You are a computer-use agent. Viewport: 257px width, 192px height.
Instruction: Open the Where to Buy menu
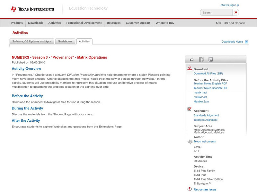pyautogui.click(x=165, y=23)
